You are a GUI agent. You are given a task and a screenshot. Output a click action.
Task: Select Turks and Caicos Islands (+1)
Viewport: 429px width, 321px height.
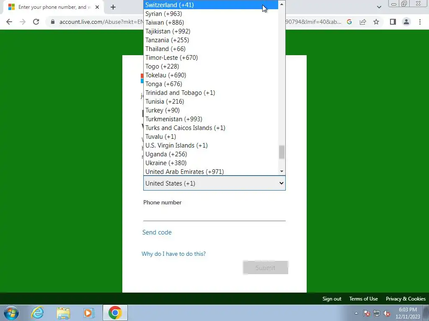click(x=211, y=128)
